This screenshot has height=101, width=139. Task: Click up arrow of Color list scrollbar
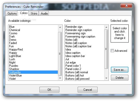click(x=106, y=27)
